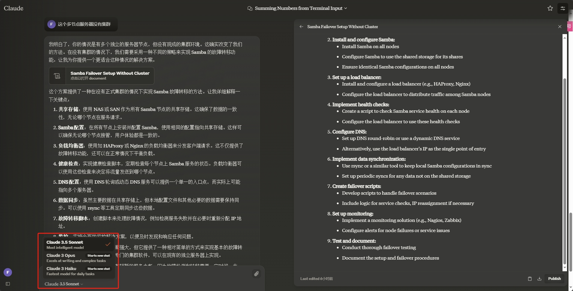Click 'Starts new chat' badge for Opus
The width and height of the screenshot is (573, 291).
[99, 255]
